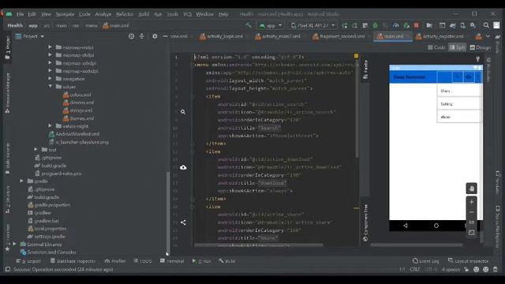Click the editor horizontal scrollbar
The width and height of the screenshot is (505, 284).
258,245
